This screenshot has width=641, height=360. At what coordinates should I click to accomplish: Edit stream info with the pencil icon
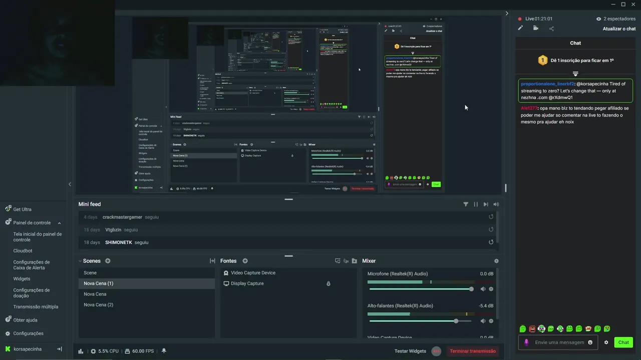520,28
